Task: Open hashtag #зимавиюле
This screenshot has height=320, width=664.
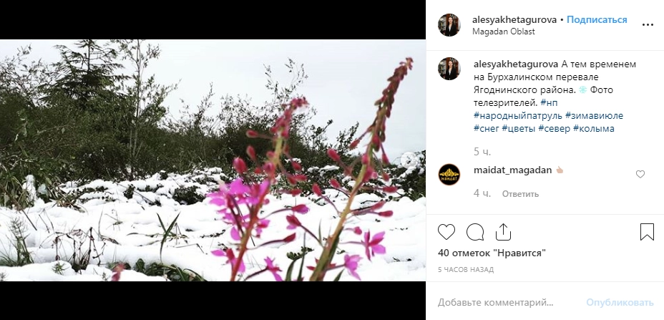Action: [594, 116]
